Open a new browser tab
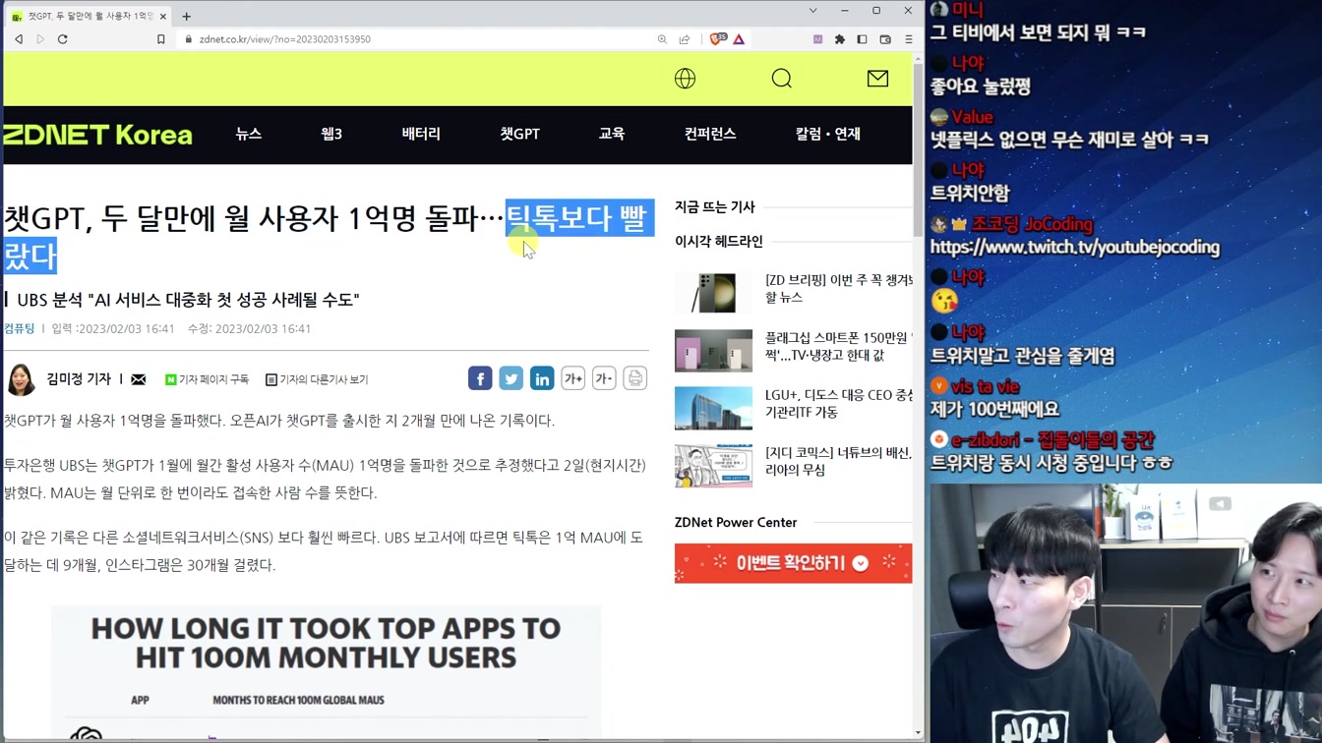Image resolution: width=1322 pixels, height=743 pixels. (x=187, y=16)
